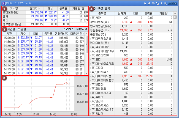Open help with the question mark icon
The width and height of the screenshot is (179, 118).
coord(161,3)
